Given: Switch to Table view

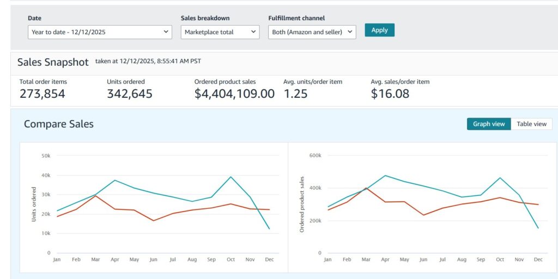Looking at the screenshot, I should [531, 124].
